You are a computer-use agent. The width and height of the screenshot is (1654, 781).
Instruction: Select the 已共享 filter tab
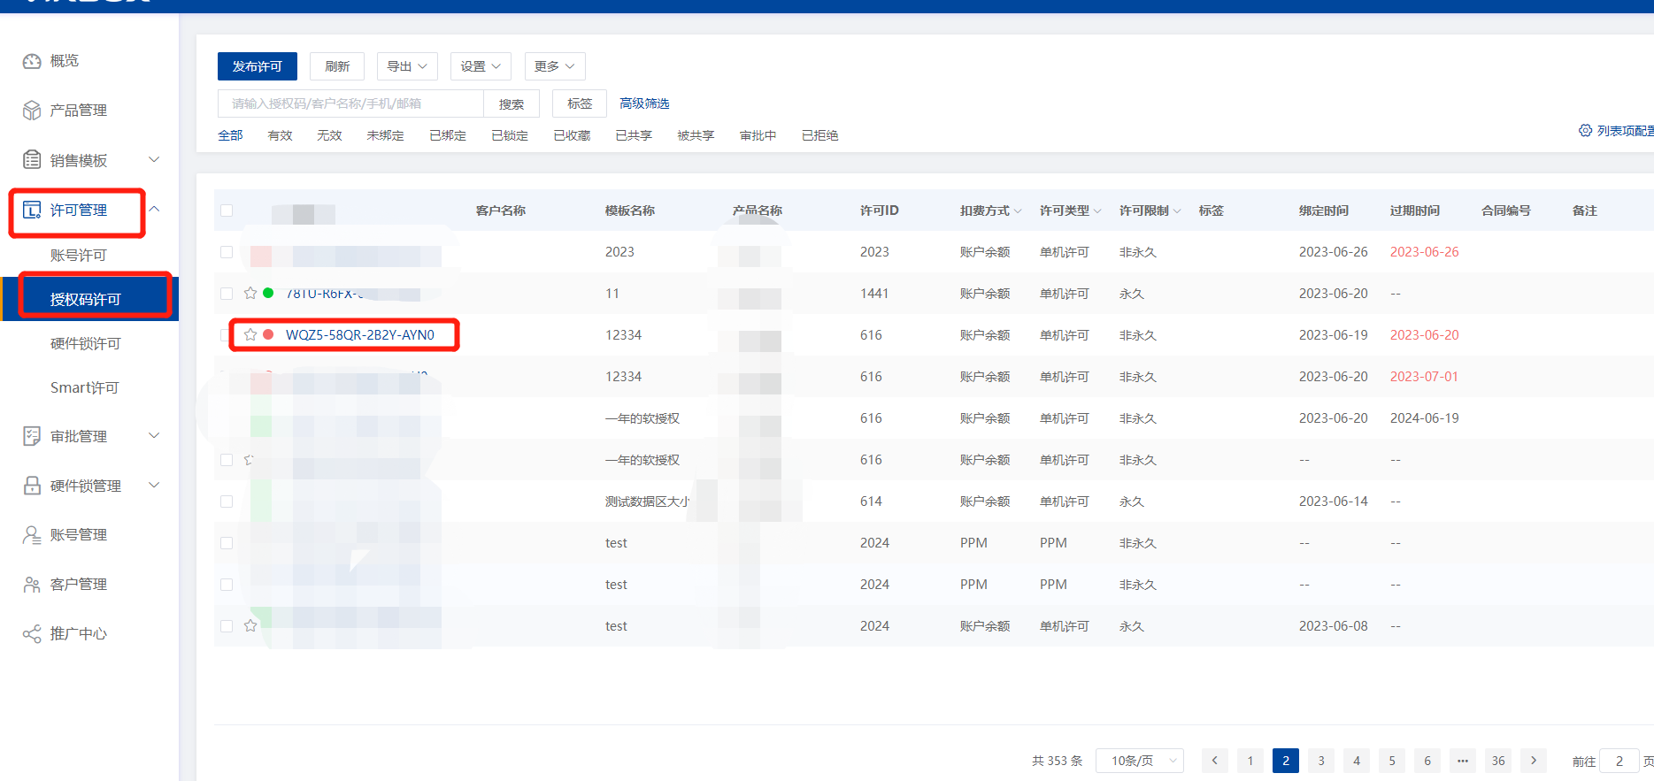point(634,135)
